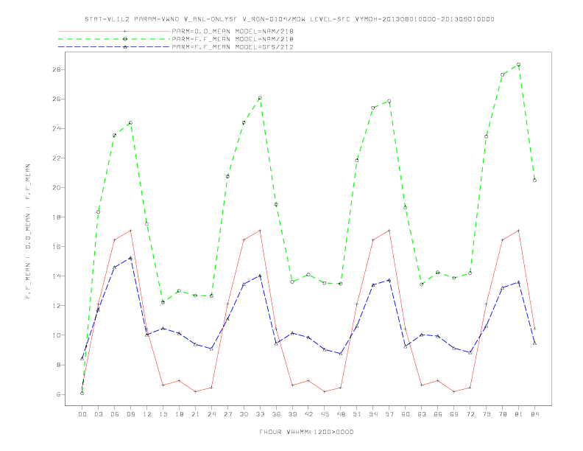The image size is (583, 451).
Task: Click blue GFS triangle marker at hour 00
Action: (x=82, y=358)
